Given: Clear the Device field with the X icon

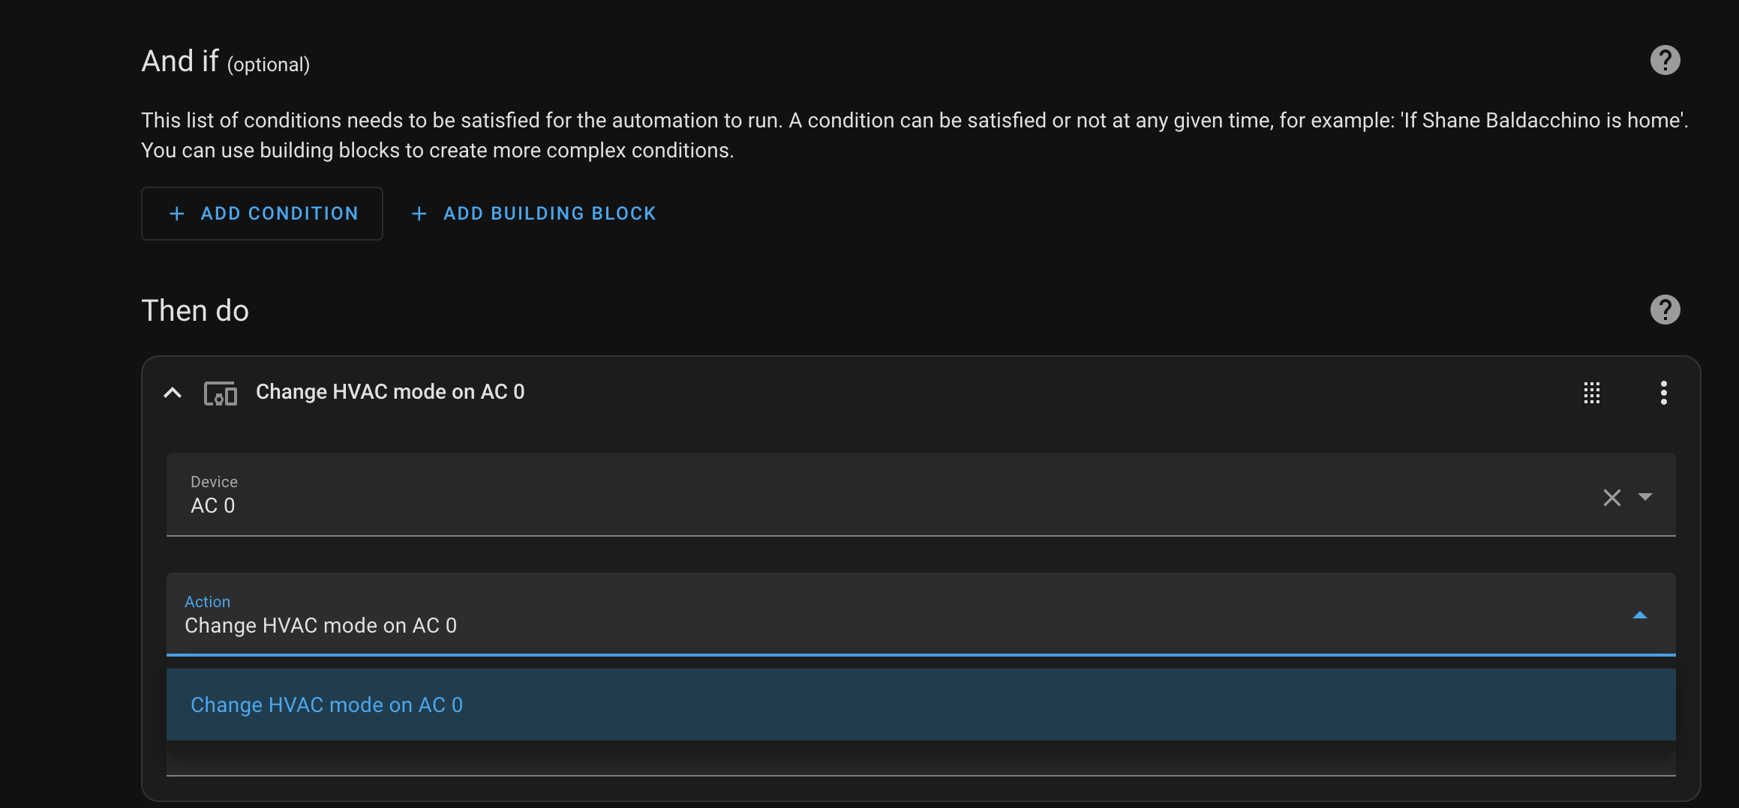Looking at the screenshot, I should [1611, 498].
